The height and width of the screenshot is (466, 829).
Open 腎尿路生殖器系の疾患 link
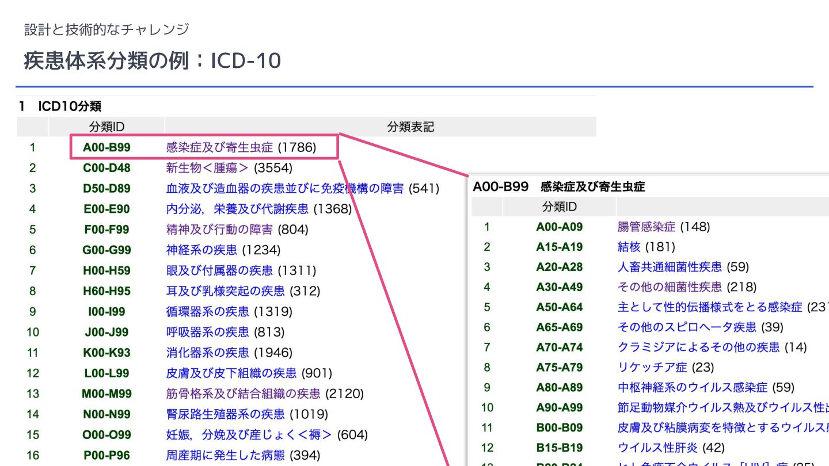point(225,414)
